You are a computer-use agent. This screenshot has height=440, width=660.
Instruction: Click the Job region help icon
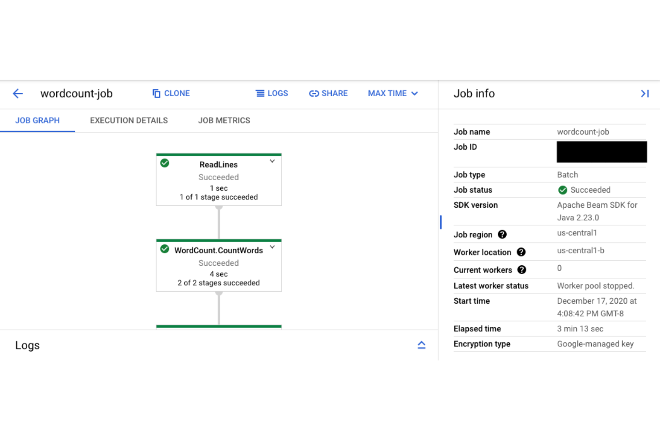(x=502, y=234)
